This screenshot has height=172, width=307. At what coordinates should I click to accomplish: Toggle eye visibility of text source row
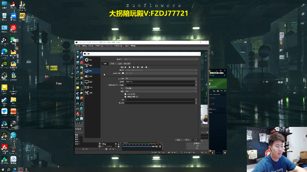pos(116,144)
